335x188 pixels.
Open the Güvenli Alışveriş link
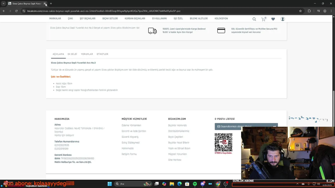tap(130, 137)
